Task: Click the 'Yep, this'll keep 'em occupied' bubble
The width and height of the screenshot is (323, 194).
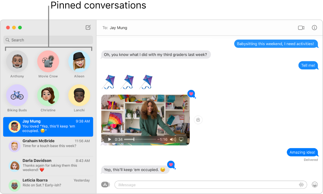Action: (x=135, y=170)
